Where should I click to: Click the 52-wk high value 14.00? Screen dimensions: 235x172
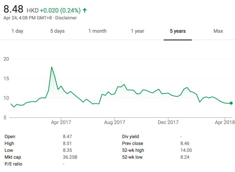tap(186, 150)
